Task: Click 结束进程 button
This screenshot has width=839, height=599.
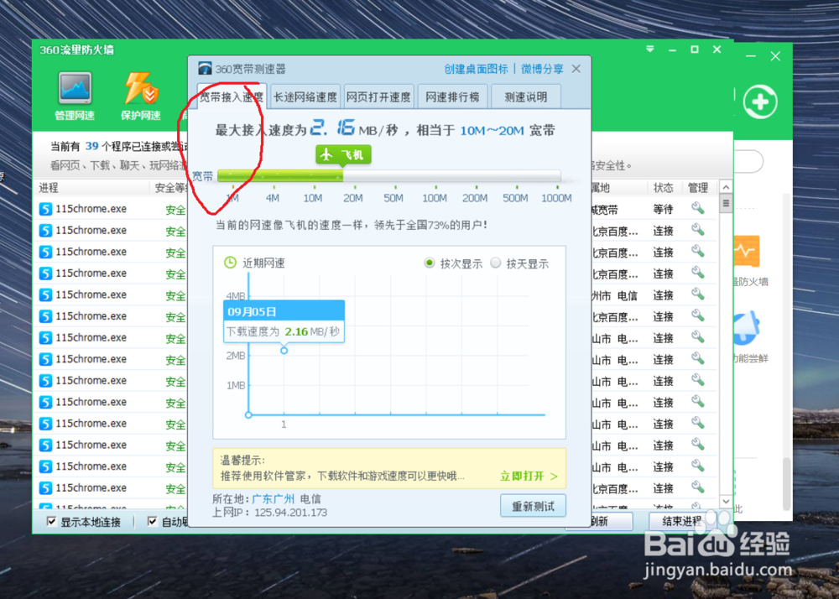Action: [x=680, y=521]
